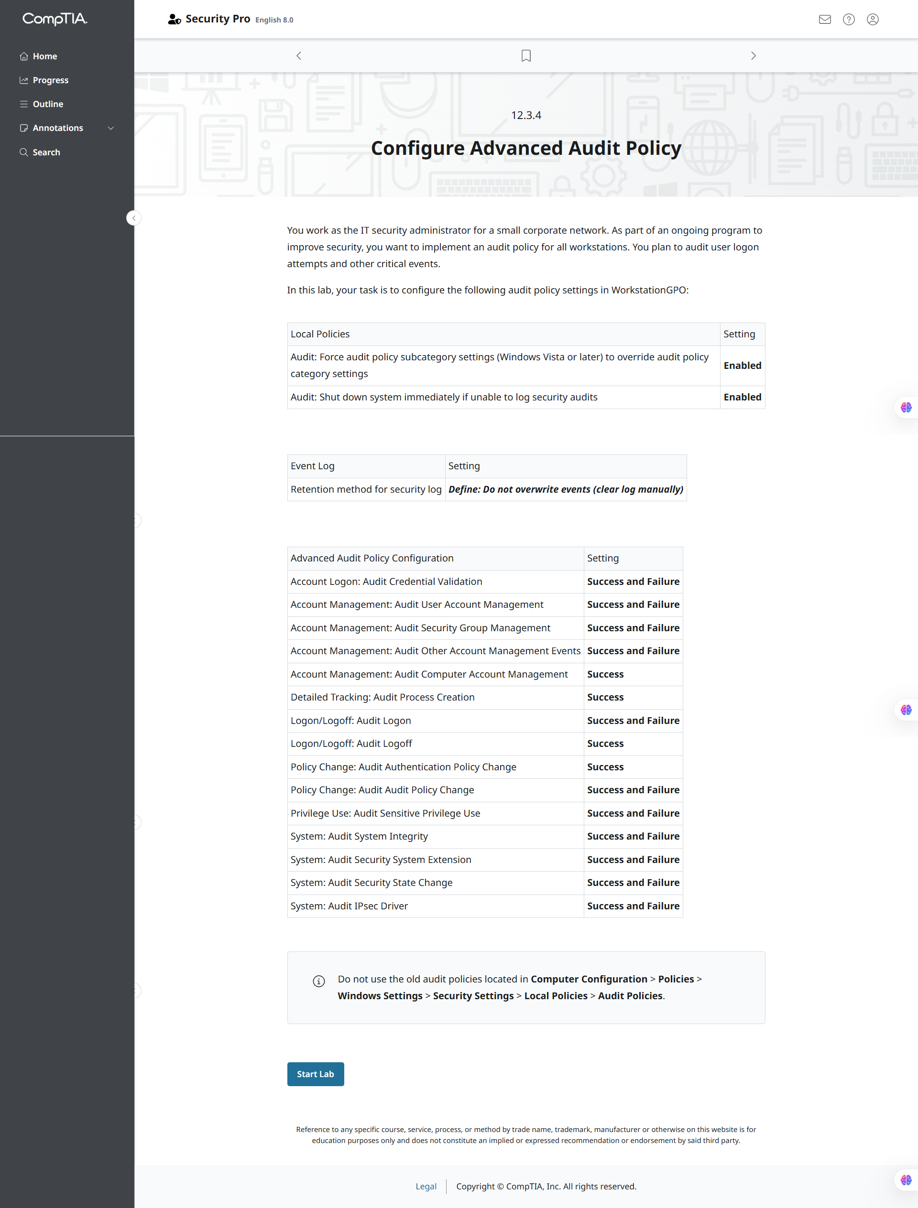Image resolution: width=918 pixels, height=1208 pixels.
Task: Open the user profile icon
Action: pyautogui.click(x=873, y=20)
